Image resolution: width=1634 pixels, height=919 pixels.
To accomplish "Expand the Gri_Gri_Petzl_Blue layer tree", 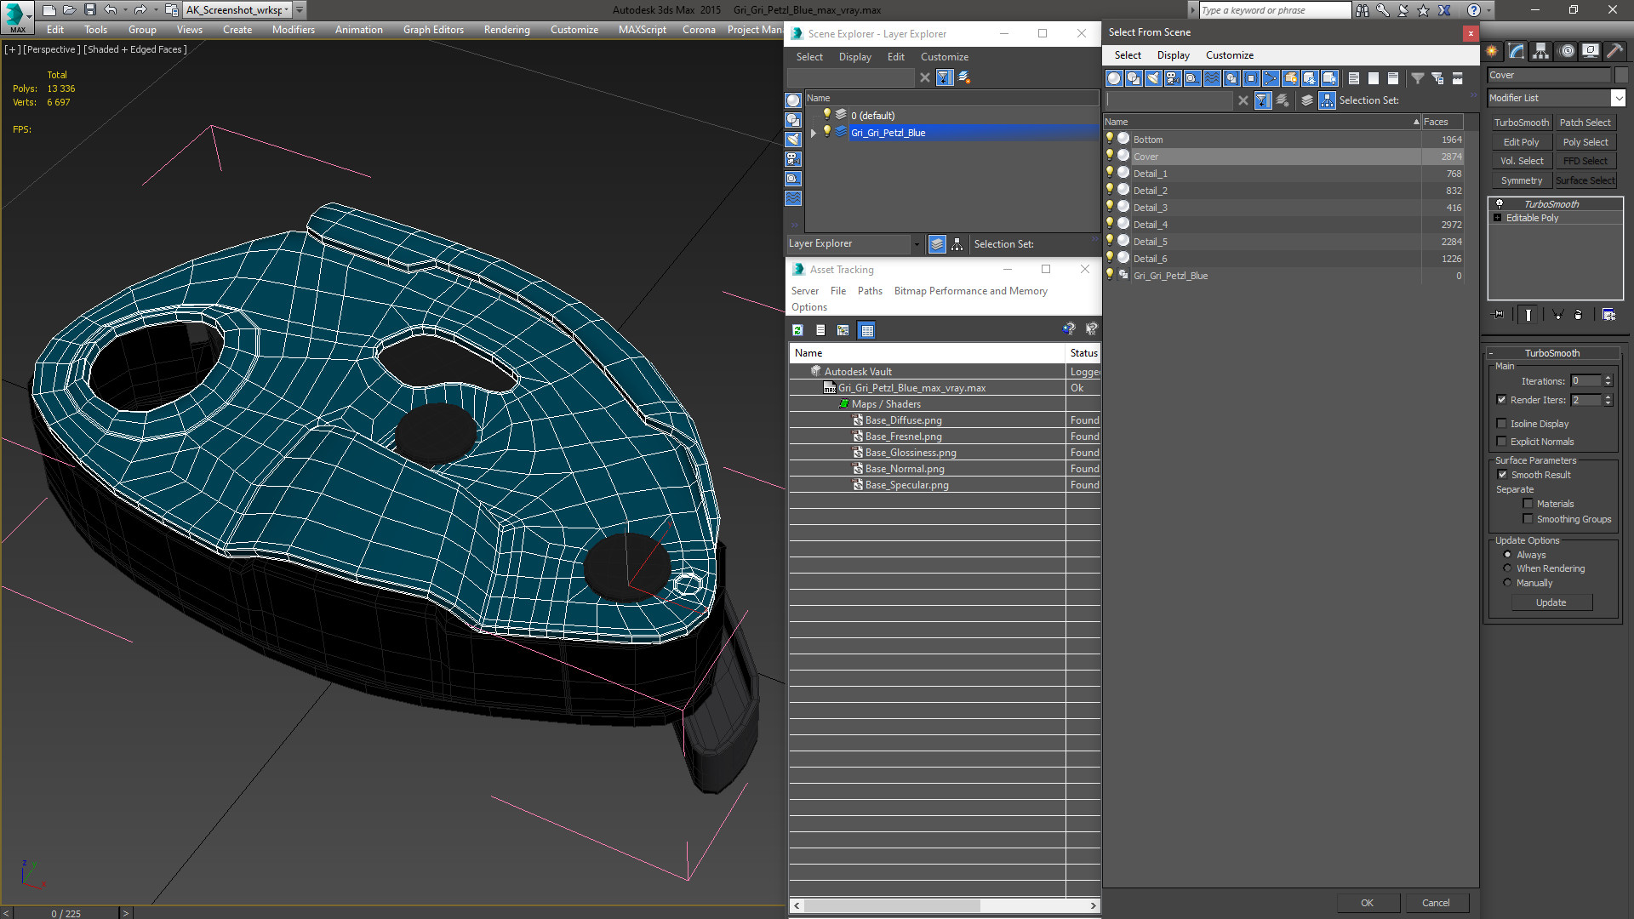I will 813,133.
